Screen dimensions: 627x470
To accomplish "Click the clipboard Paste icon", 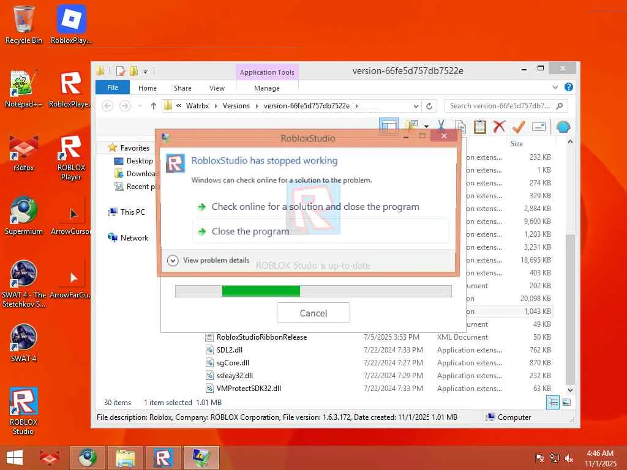I will [479, 127].
